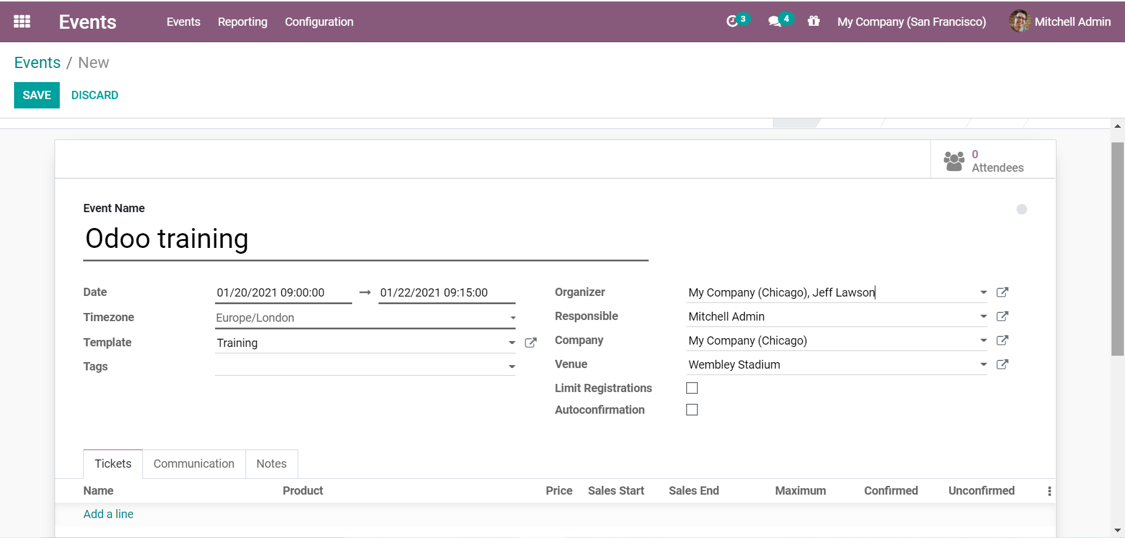Enable Autoconfirmation checkbox
Image resolution: width=1125 pixels, height=538 pixels.
[692, 410]
